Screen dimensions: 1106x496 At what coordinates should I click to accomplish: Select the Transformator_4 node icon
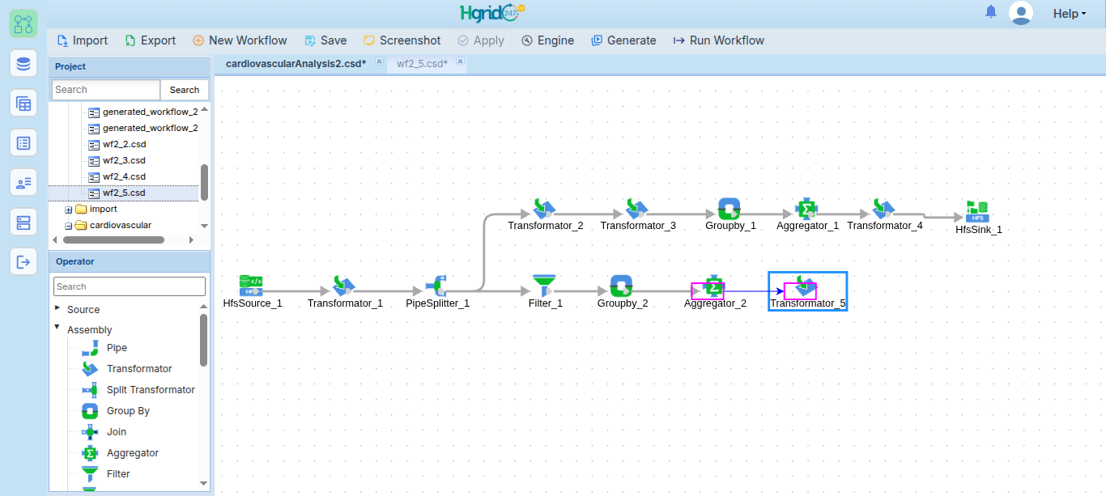coord(883,208)
